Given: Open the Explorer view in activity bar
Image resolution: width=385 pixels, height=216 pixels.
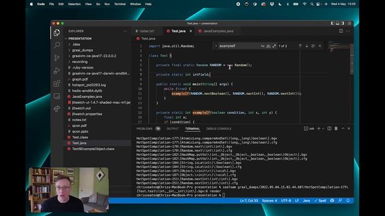Looking at the screenshot, I should pyautogui.click(x=57, y=32).
